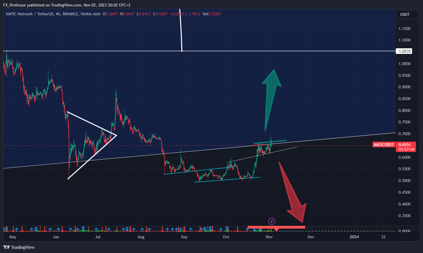Click the 1.0000 price axis label

tap(404, 64)
